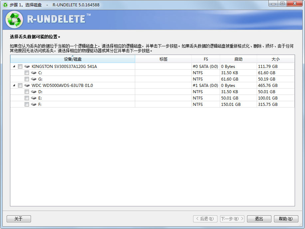Screen dimensions: 305x229
Task: Select the F: partition checkbox
Action: [x=27, y=105]
